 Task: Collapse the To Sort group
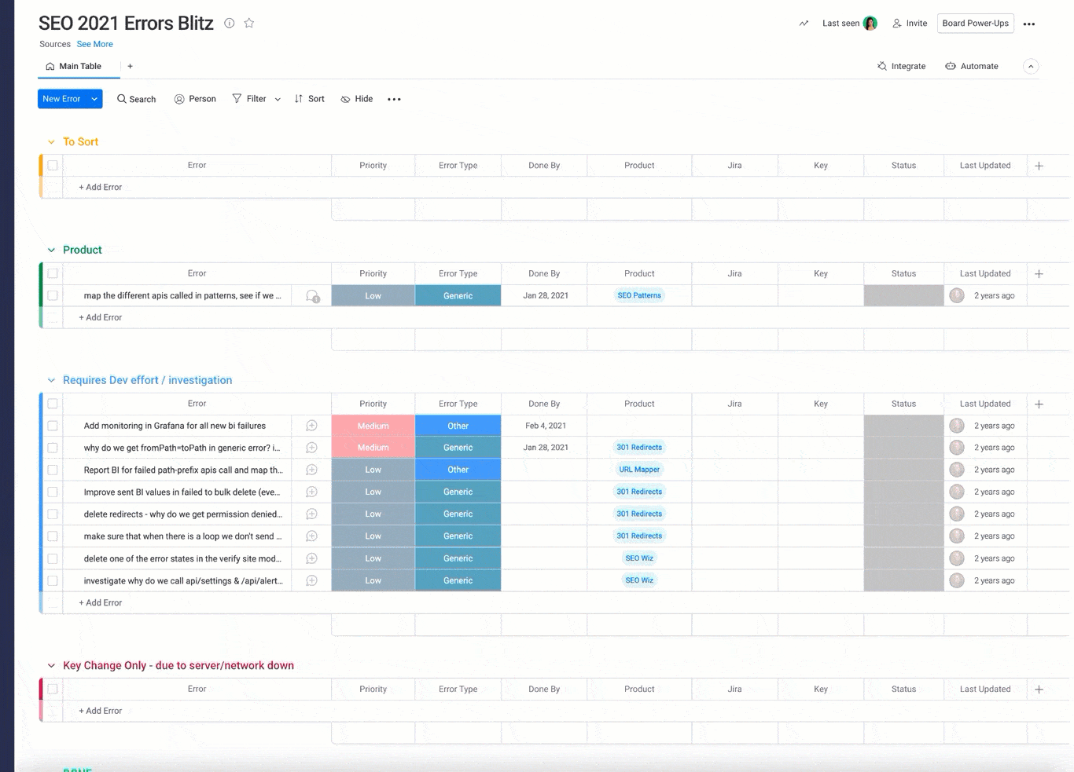[51, 142]
